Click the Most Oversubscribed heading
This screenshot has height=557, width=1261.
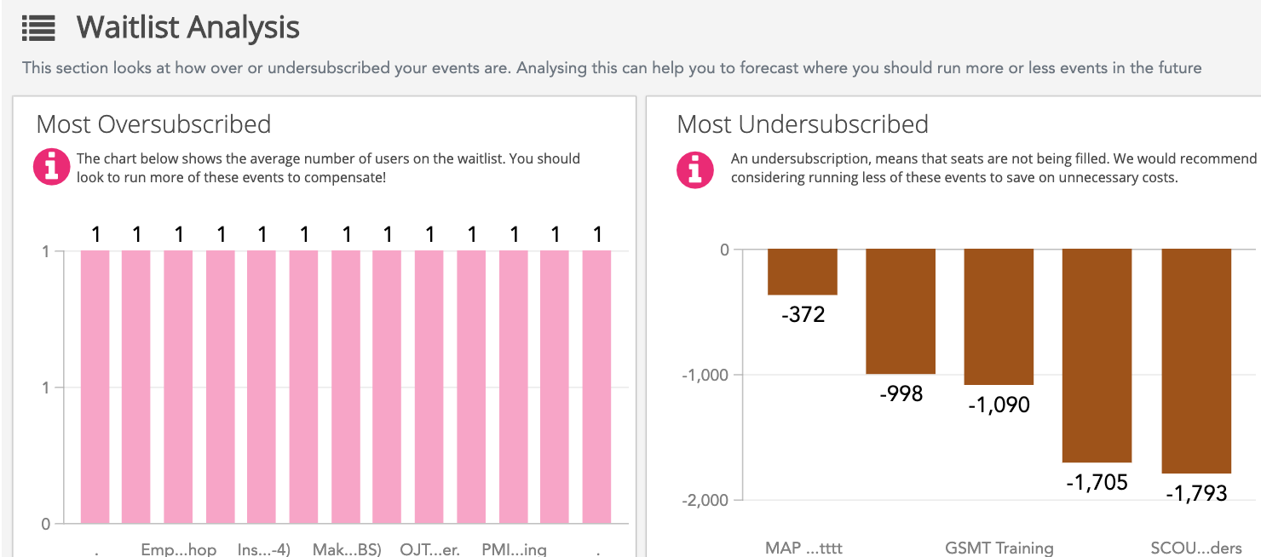[153, 124]
